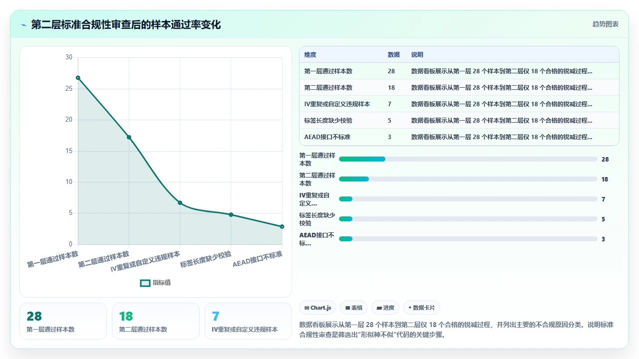Select the 表格 tag chip
Image resolution: width=639 pixels, height=359 pixels.
(354, 308)
